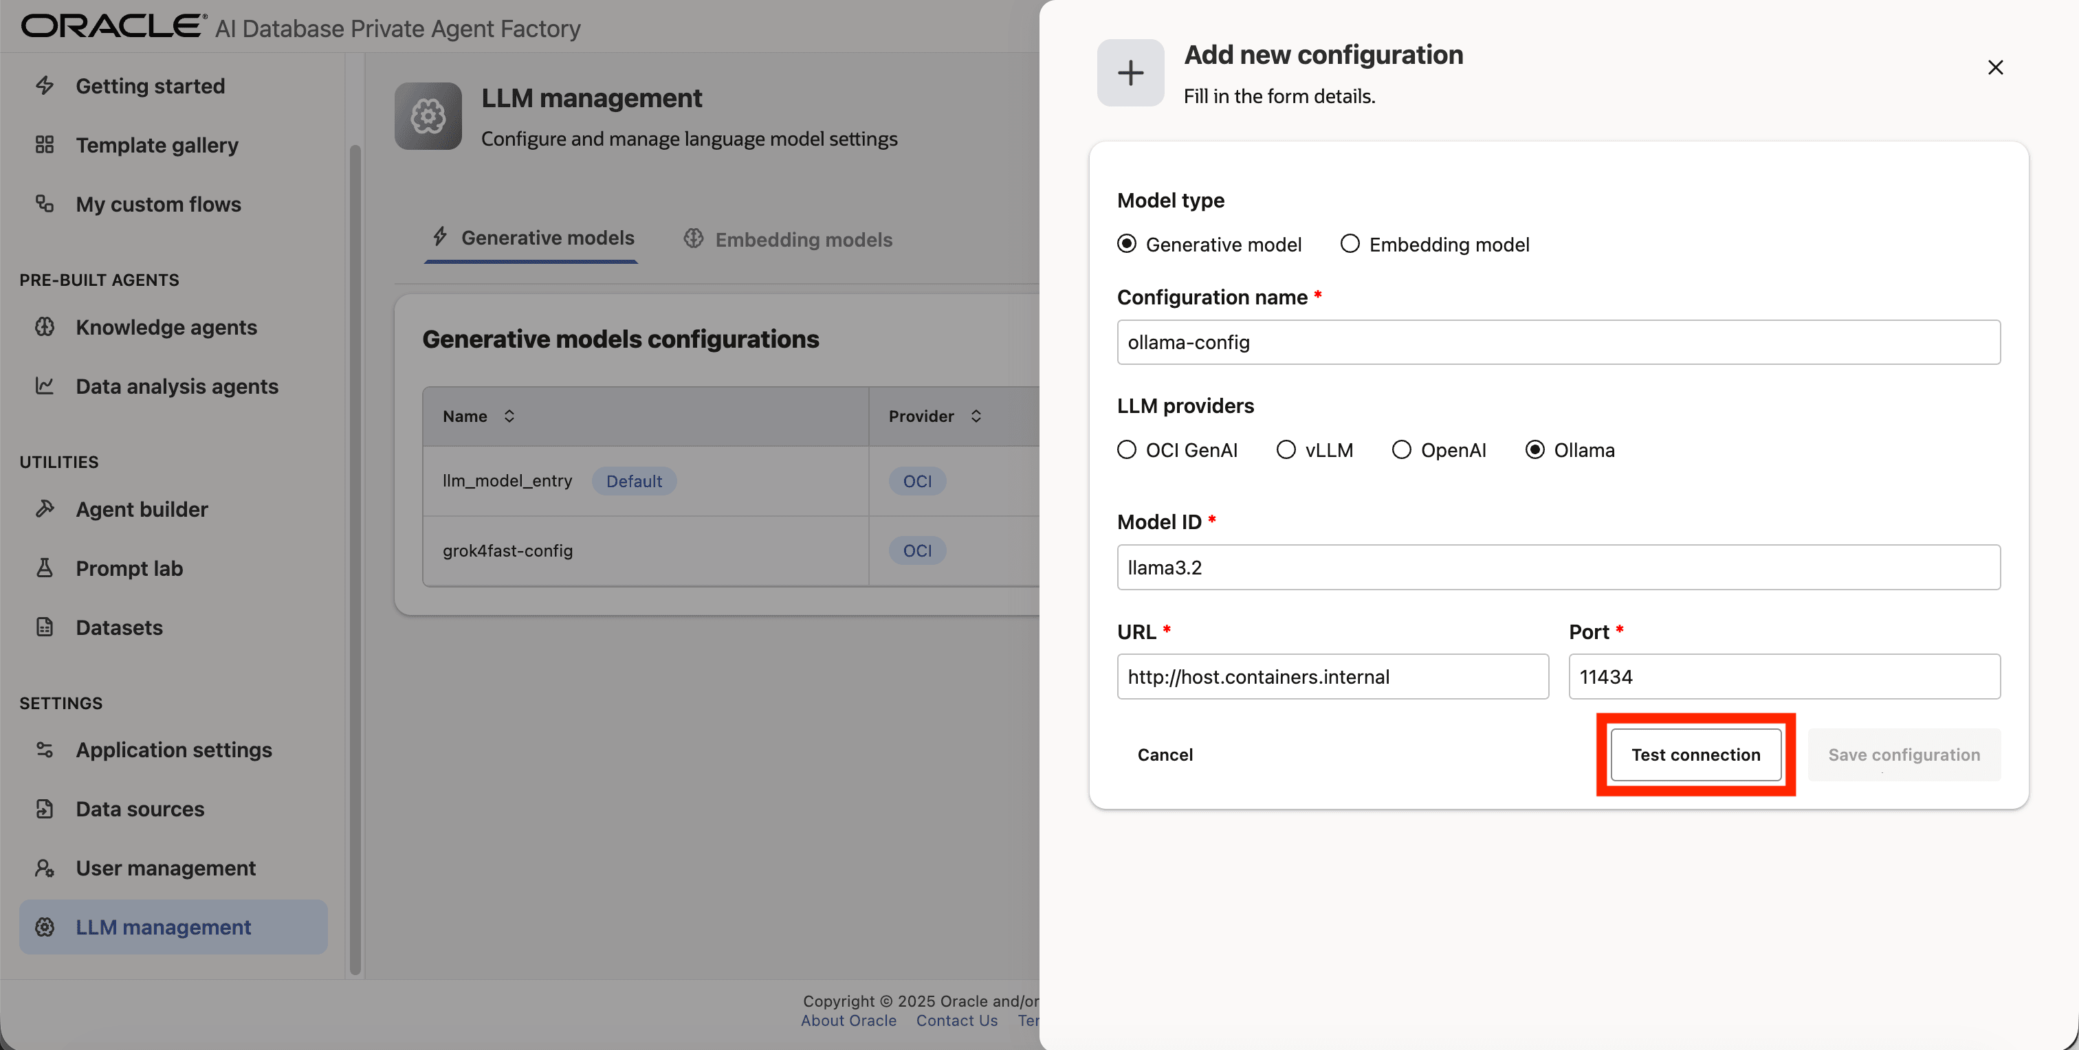Click the Template gallery grid icon
Viewport: 2079px width, 1050px height.
[x=45, y=145]
